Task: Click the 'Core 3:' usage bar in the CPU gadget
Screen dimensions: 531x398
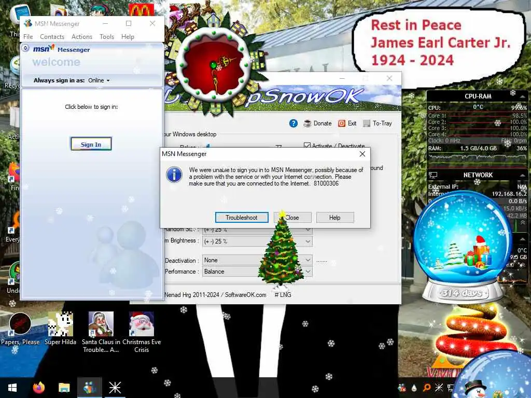Action: (478, 128)
